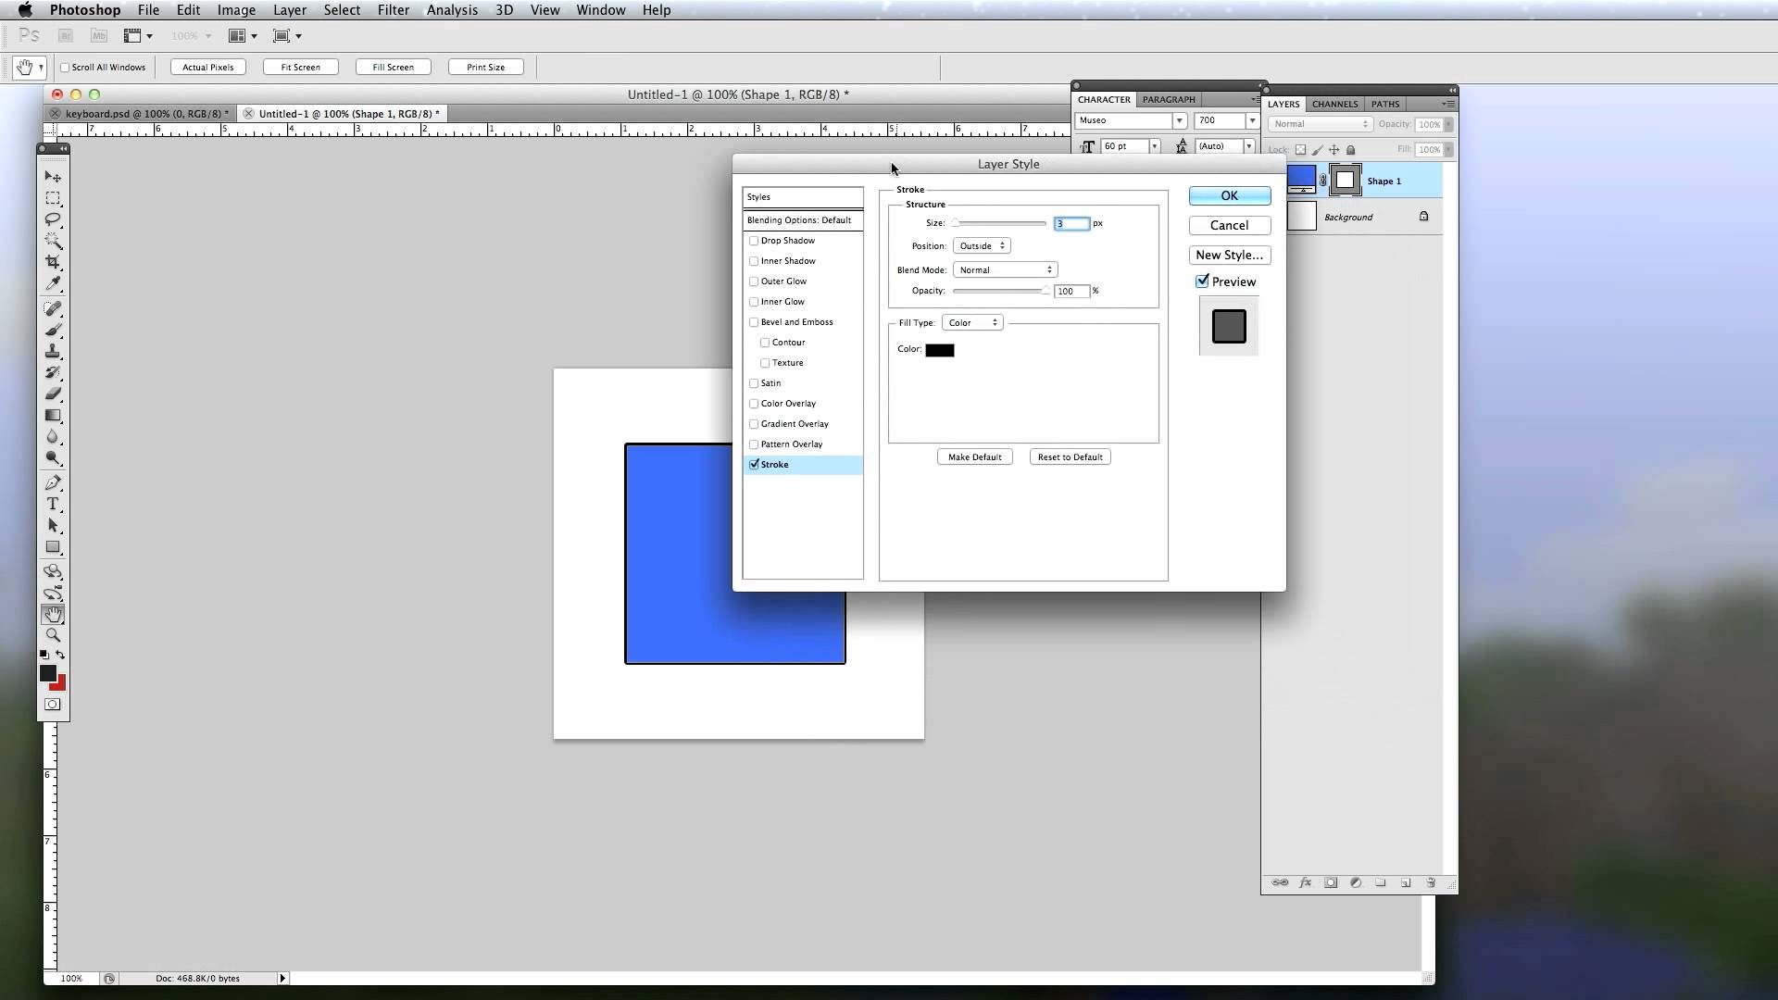Click the Reset to Default button

coord(1070,456)
